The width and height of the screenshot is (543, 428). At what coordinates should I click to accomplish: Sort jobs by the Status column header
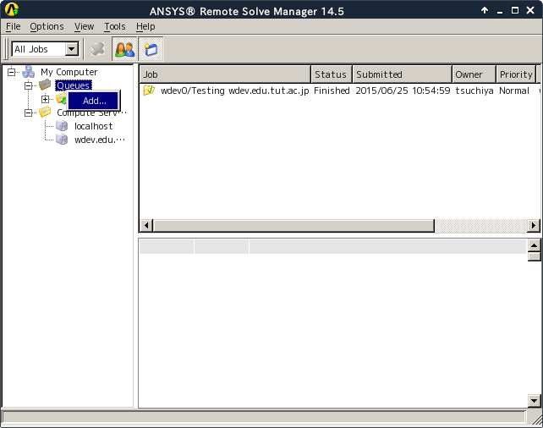tap(331, 74)
